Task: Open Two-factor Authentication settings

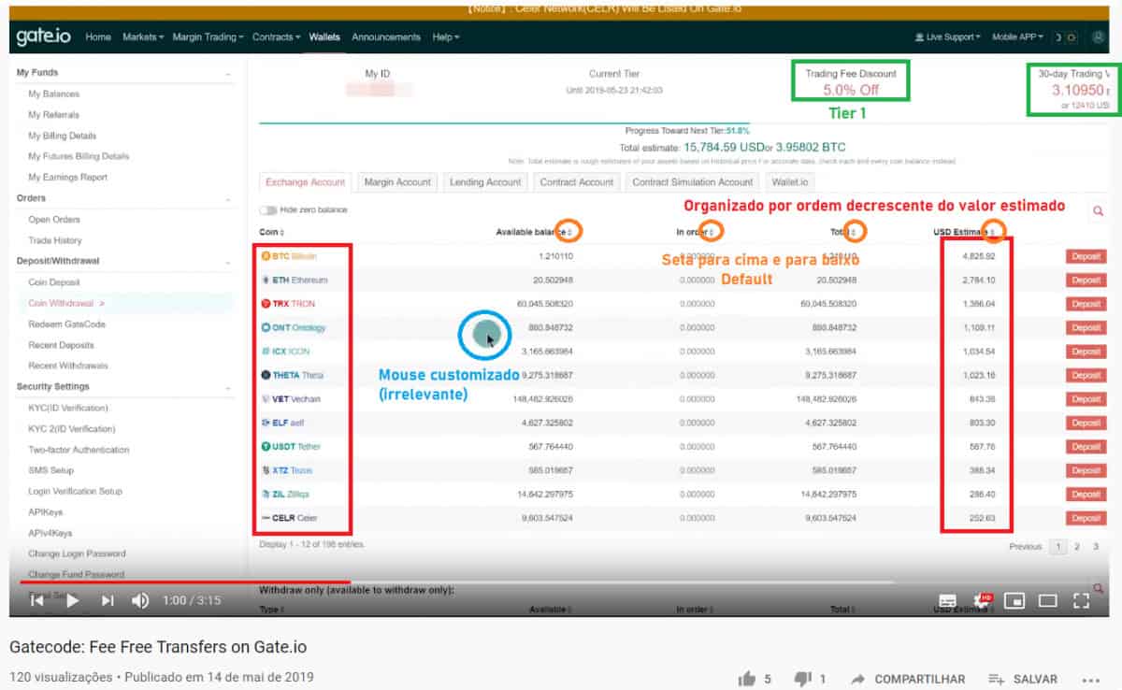Action: pos(79,450)
